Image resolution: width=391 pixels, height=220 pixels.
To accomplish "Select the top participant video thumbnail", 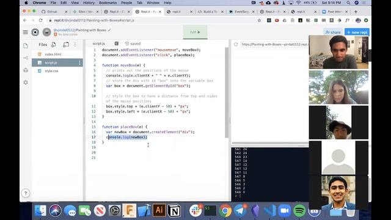I will pyautogui.click(x=338, y=52).
